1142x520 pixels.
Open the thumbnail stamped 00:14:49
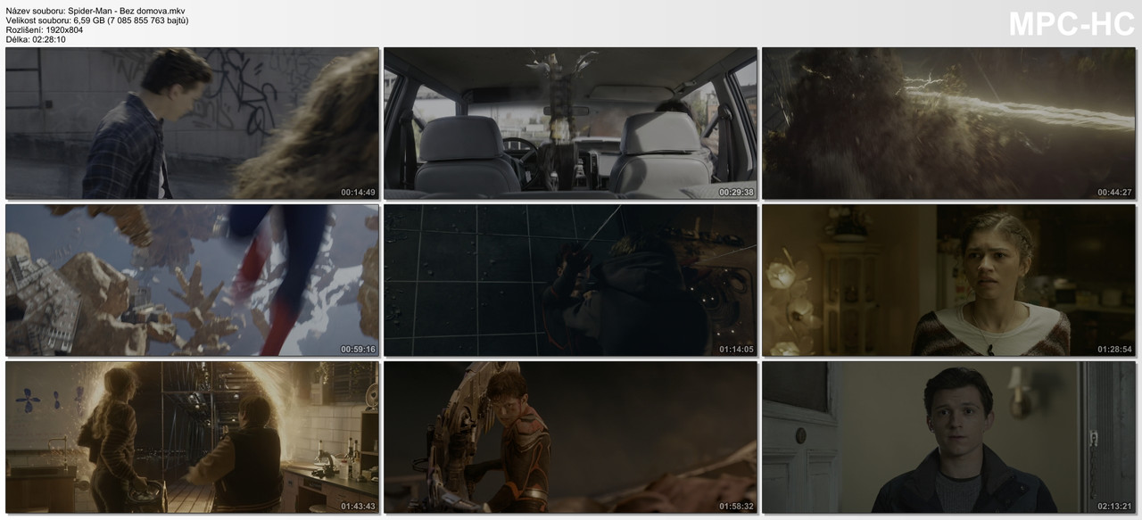point(192,123)
